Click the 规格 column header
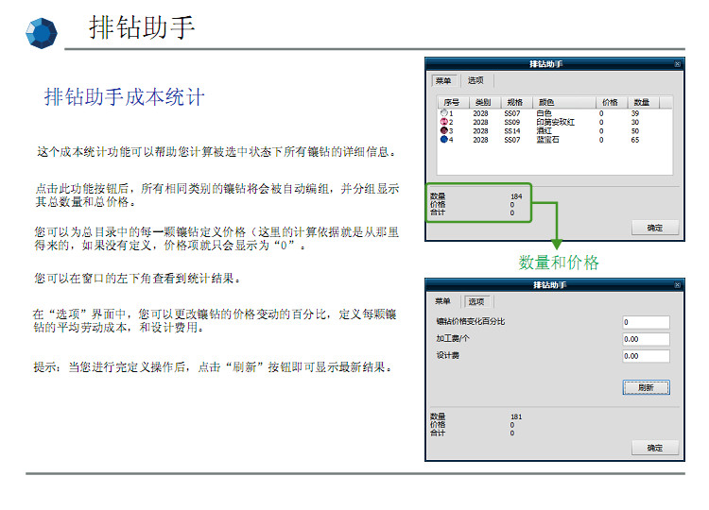709x510 pixels. pos(514,102)
